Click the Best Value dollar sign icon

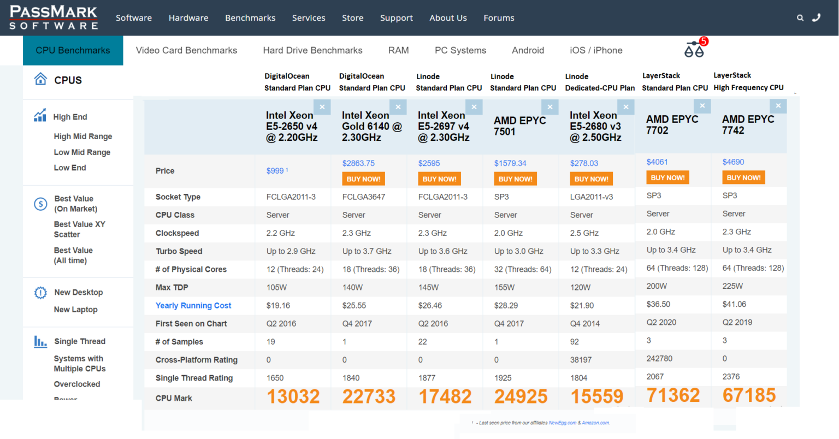tap(40, 204)
